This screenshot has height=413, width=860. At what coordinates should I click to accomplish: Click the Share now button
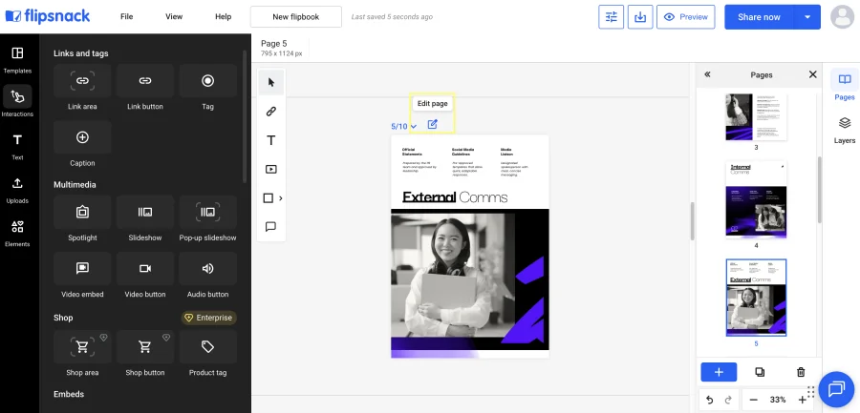pos(759,17)
